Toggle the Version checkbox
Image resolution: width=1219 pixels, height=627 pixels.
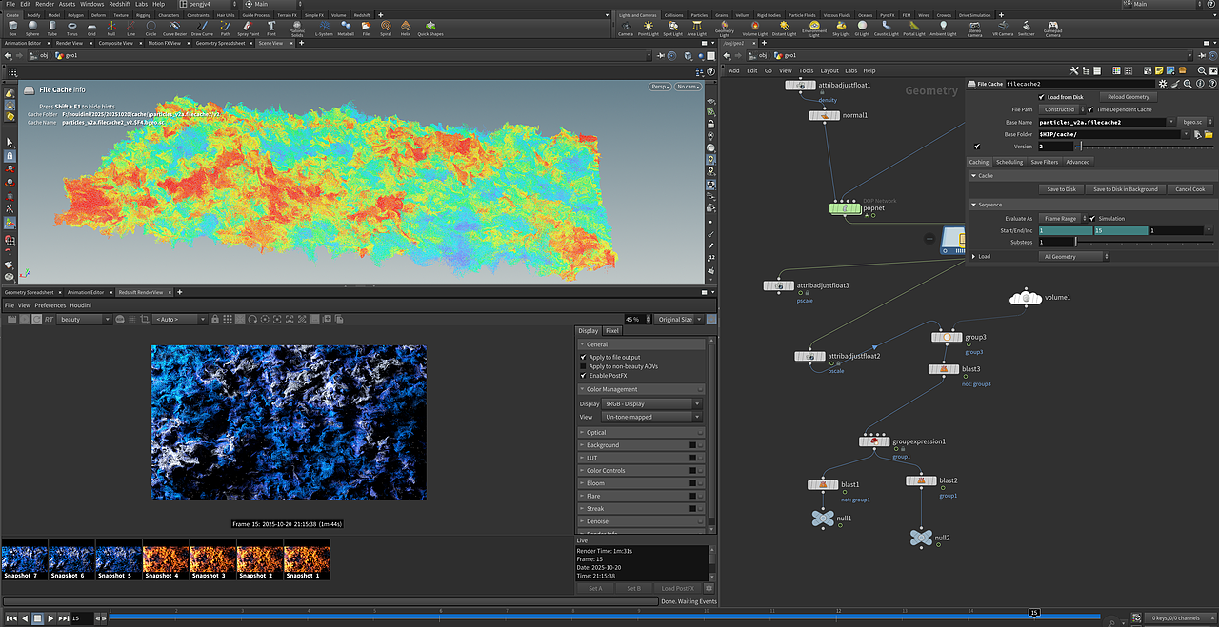(977, 147)
